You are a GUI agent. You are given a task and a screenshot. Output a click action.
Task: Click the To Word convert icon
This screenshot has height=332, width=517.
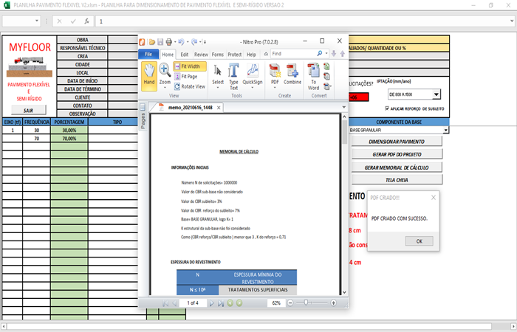pos(314,75)
